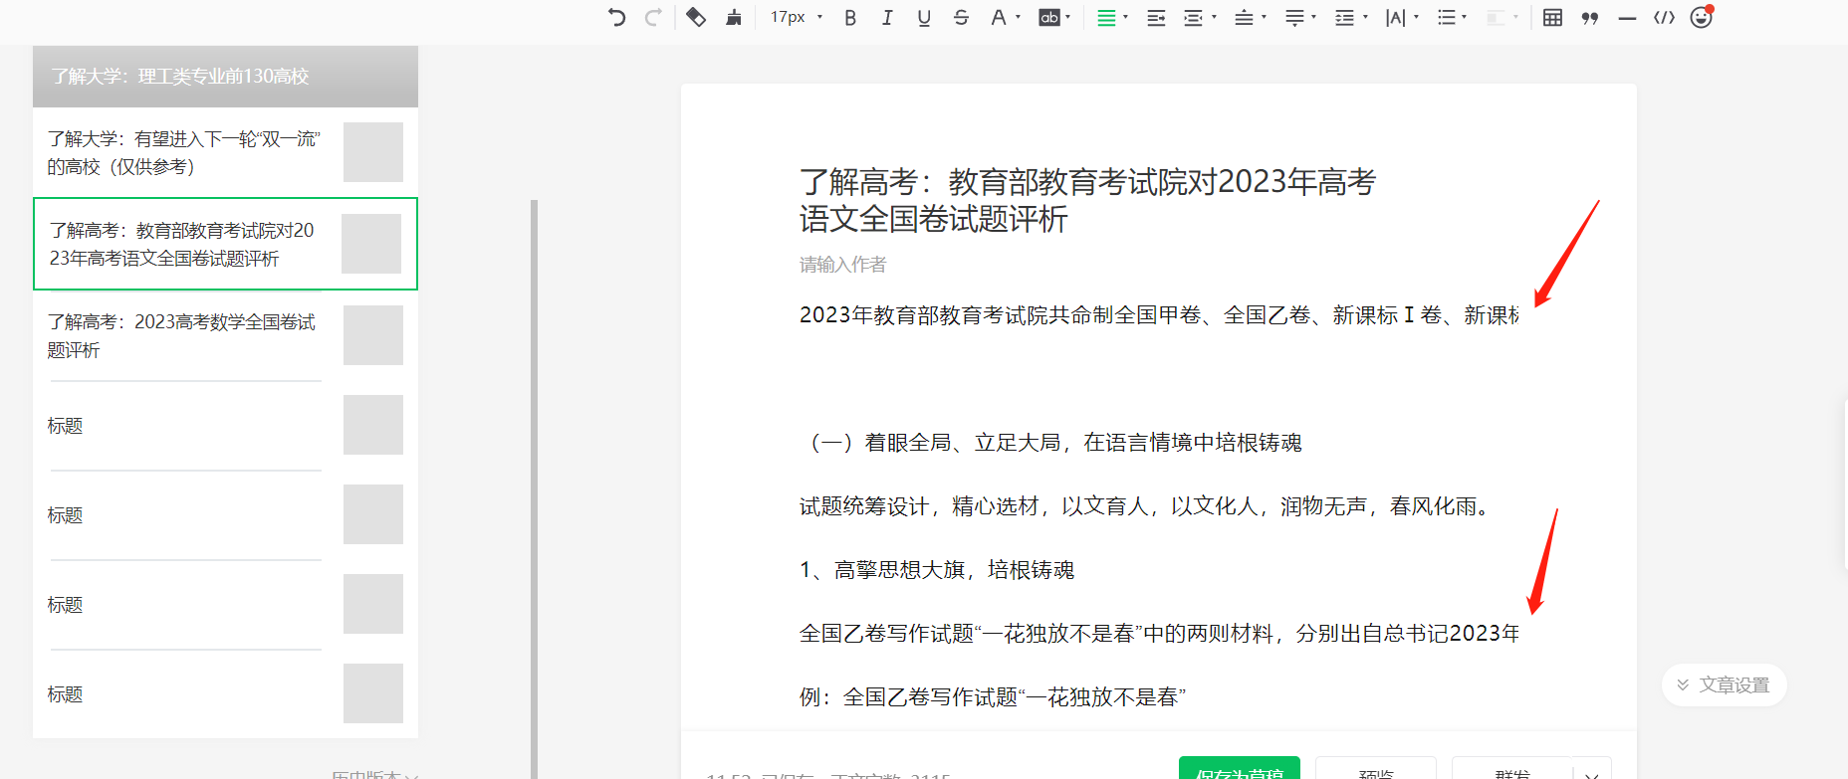The image size is (1848, 779).
Task: Insert a horizontal divider line
Action: [x=1627, y=18]
